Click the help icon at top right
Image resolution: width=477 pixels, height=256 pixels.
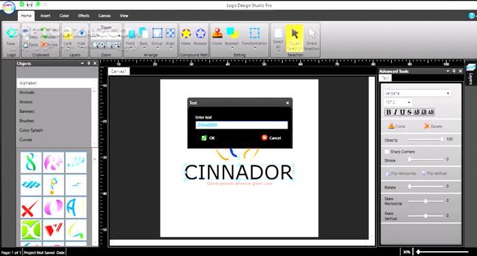[x=472, y=16]
